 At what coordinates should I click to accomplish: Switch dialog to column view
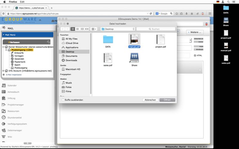coord(82,29)
